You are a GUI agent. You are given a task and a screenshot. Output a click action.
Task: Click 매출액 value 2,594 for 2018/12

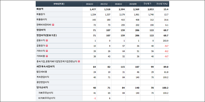coord(122,9)
